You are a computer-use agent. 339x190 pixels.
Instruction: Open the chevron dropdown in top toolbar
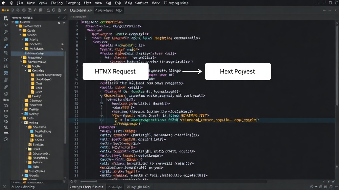pyautogui.click(x=65, y=10)
